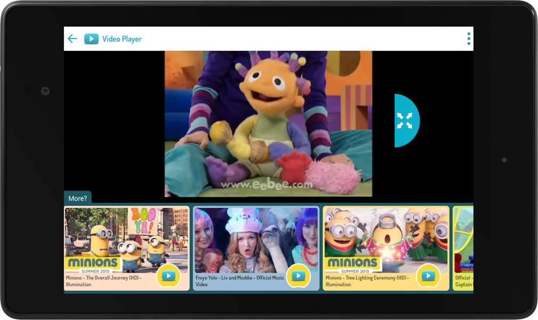Click title 'Minions - The Overall Journey (HD)'
This screenshot has height=320, width=538.
(x=103, y=278)
